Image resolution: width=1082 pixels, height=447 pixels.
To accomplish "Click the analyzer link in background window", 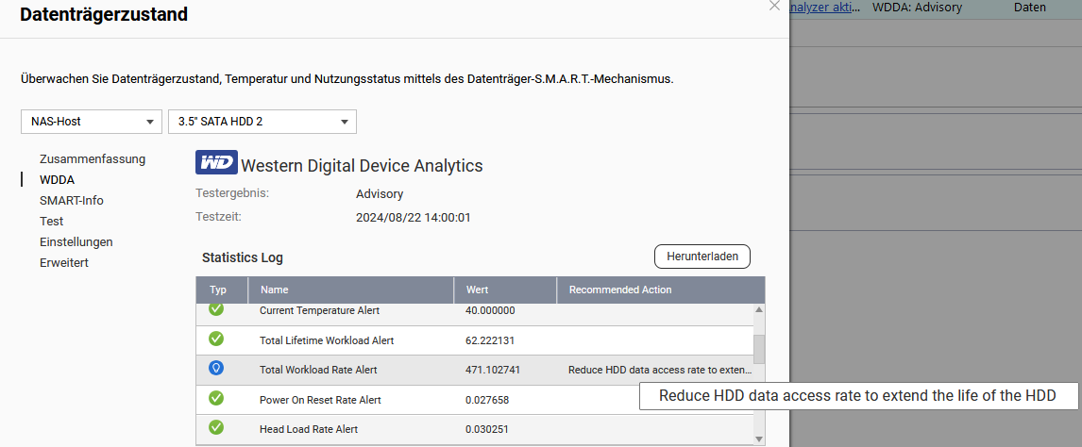I will [826, 8].
